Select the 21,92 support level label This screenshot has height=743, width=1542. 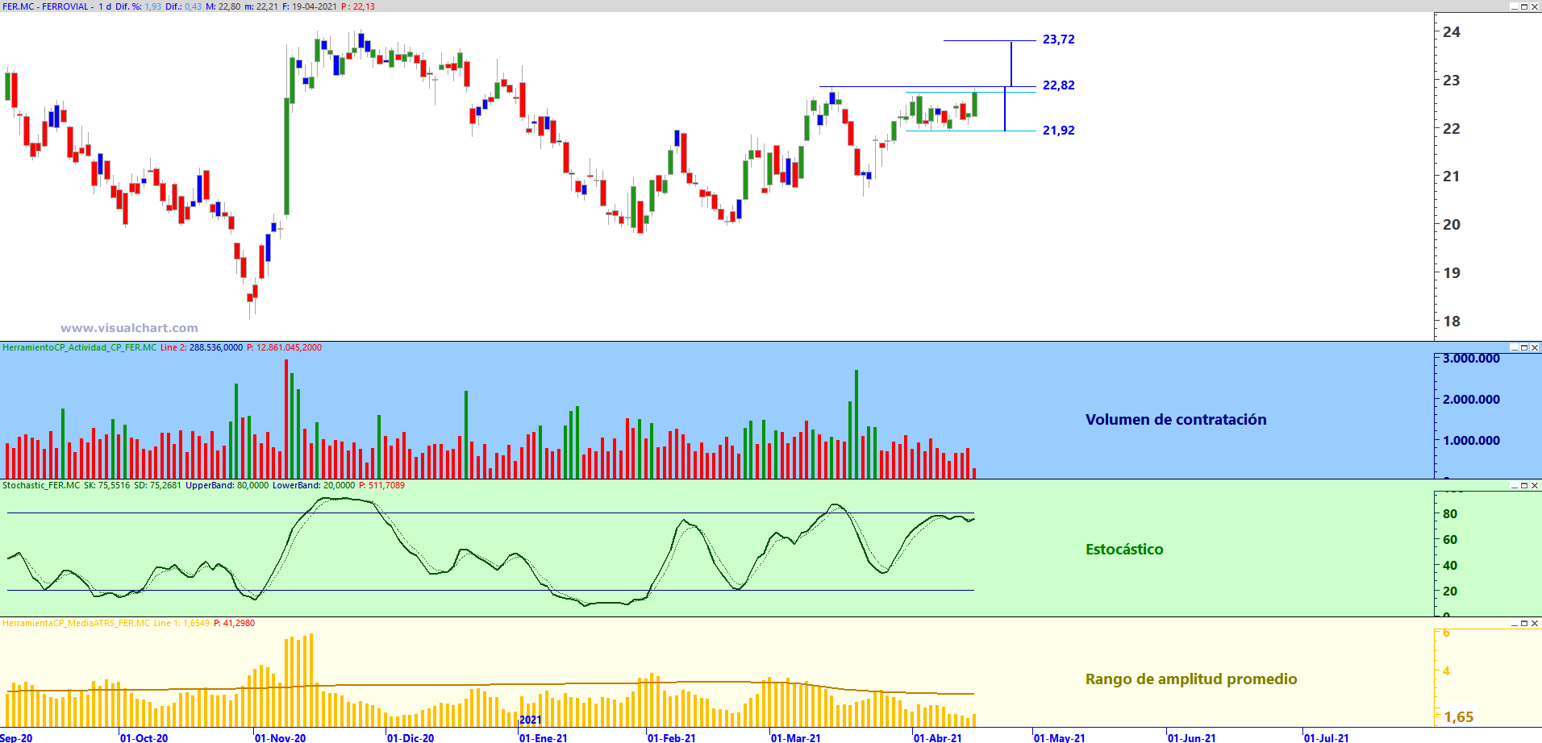point(1058,131)
